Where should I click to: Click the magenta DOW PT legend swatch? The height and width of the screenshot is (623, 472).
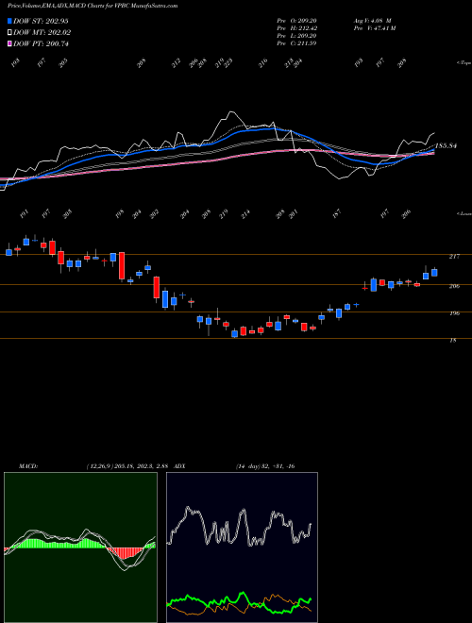click(9, 43)
